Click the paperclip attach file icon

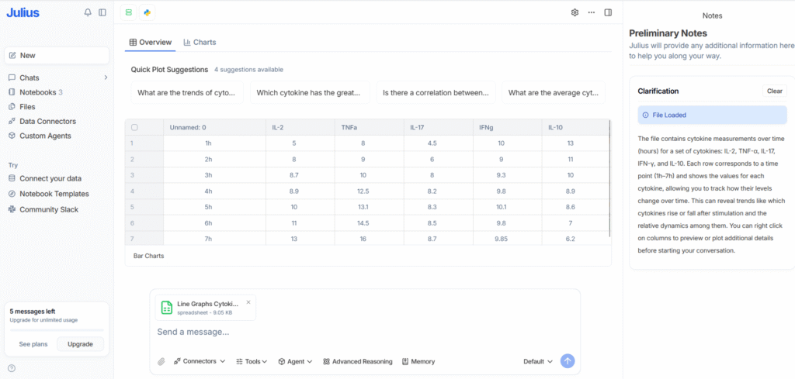161,361
